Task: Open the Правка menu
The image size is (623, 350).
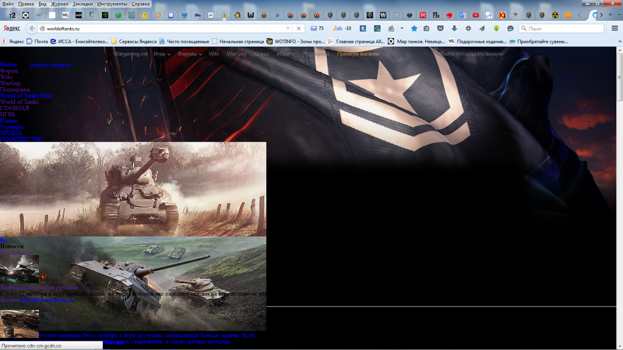Action: click(x=26, y=4)
